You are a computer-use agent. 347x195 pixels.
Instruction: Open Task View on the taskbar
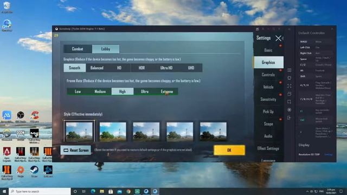coord(84,191)
